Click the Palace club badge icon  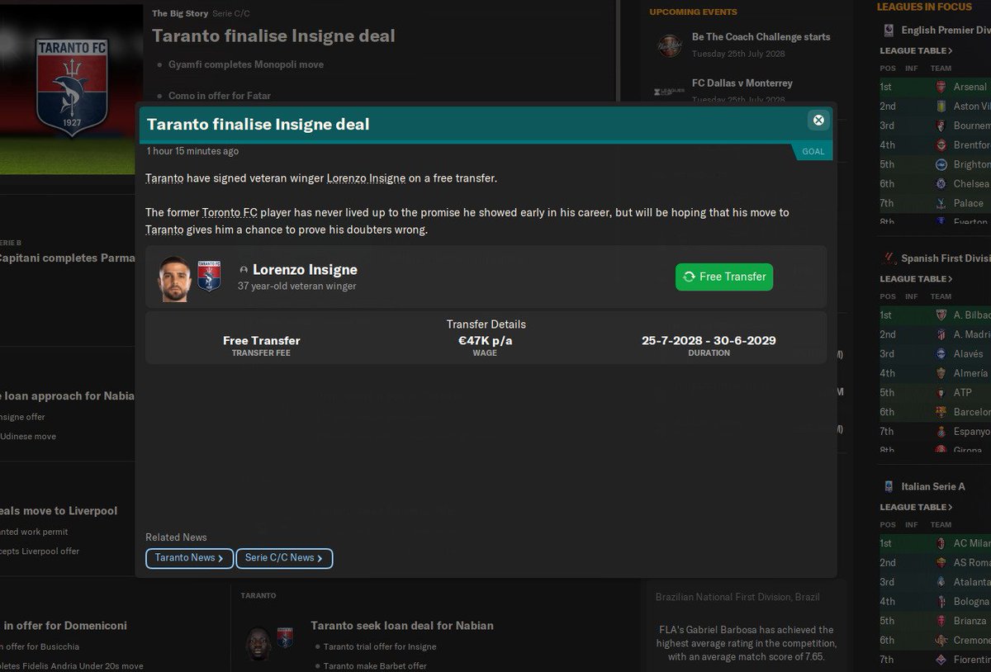941,203
